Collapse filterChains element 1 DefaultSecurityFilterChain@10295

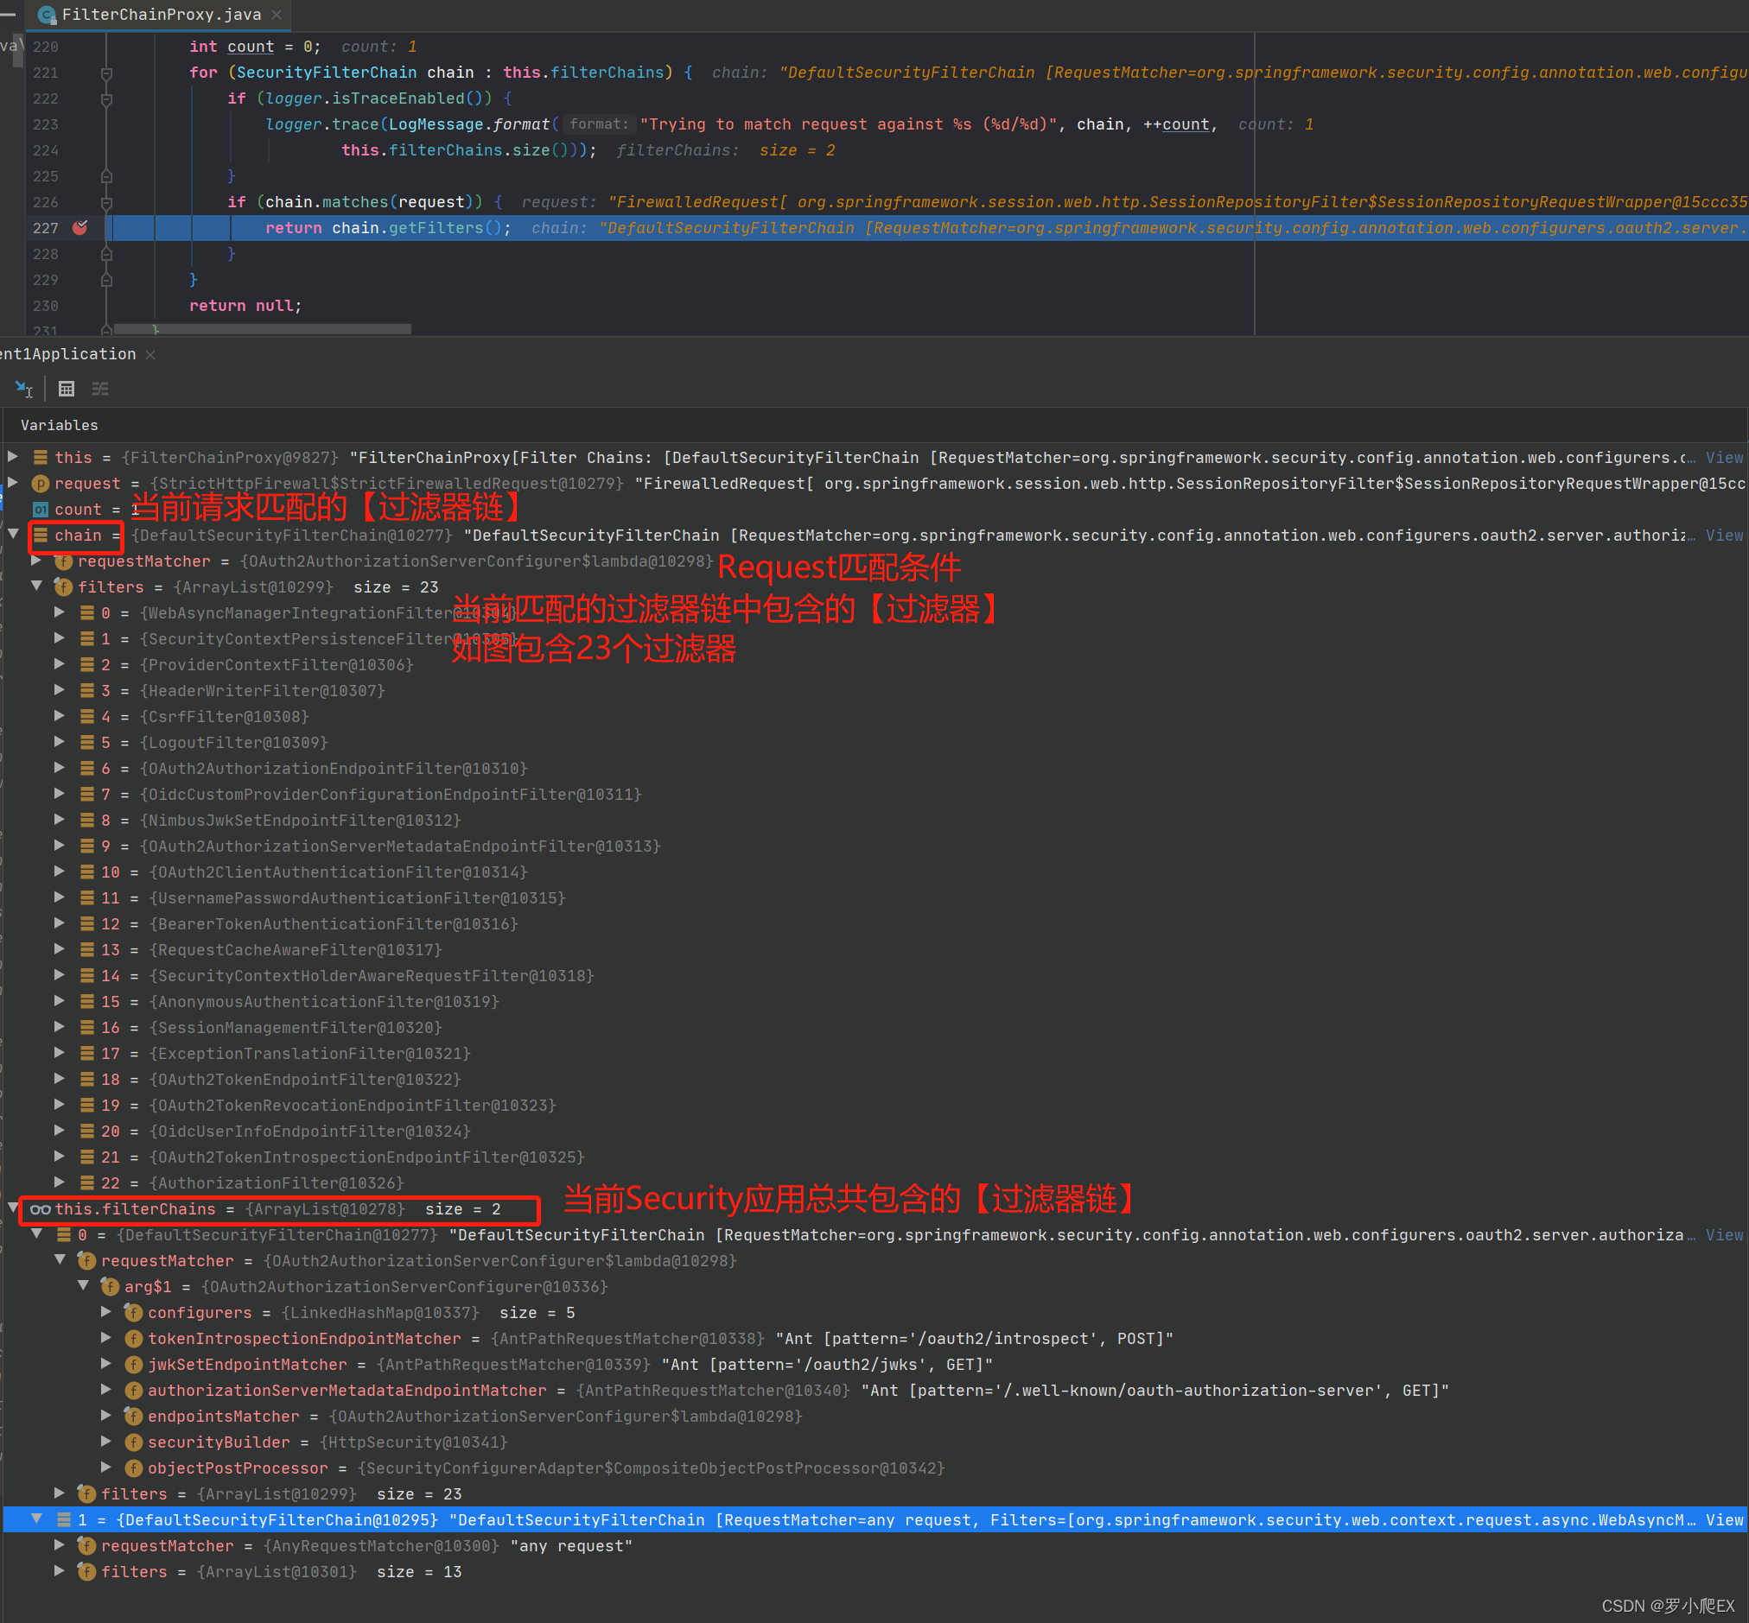(x=36, y=1519)
